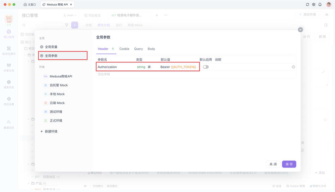Toggle 默认启用 switch for Authorization
Screen dimensions: 335x192
[206, 67]
